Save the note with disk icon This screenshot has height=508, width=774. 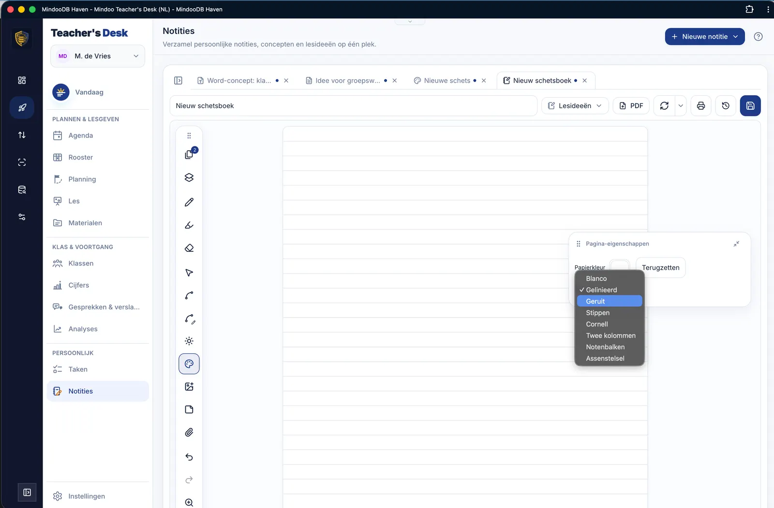pyautogui.click(x=750, y=106)
